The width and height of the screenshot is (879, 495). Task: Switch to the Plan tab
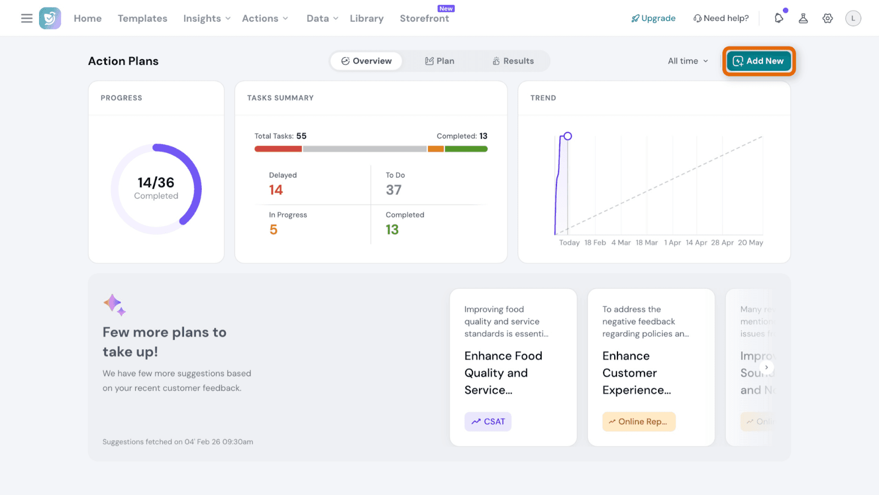(439, 61)
